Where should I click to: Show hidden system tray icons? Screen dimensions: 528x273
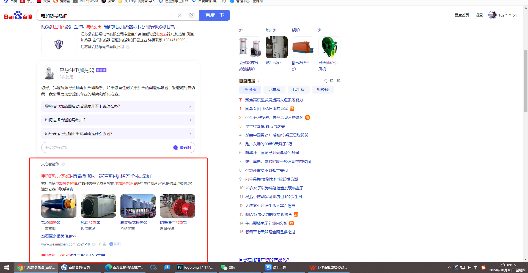pyautogui.click(x=449, y=267)
